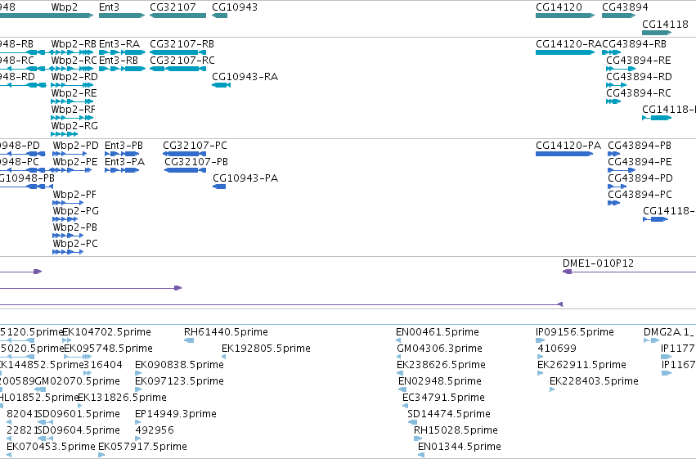Click Ent3-PB protein label
Viewport: 696px width, 459px height.
click(x=123, y=145)
